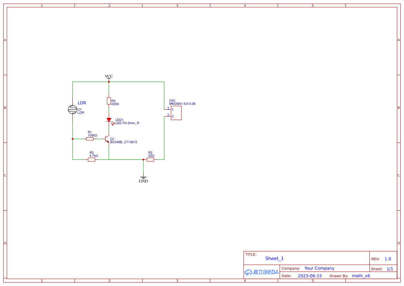Select the LDR photoresistor symbol U1
Viewport: 404px width, 286px height.
click(73, 109)
